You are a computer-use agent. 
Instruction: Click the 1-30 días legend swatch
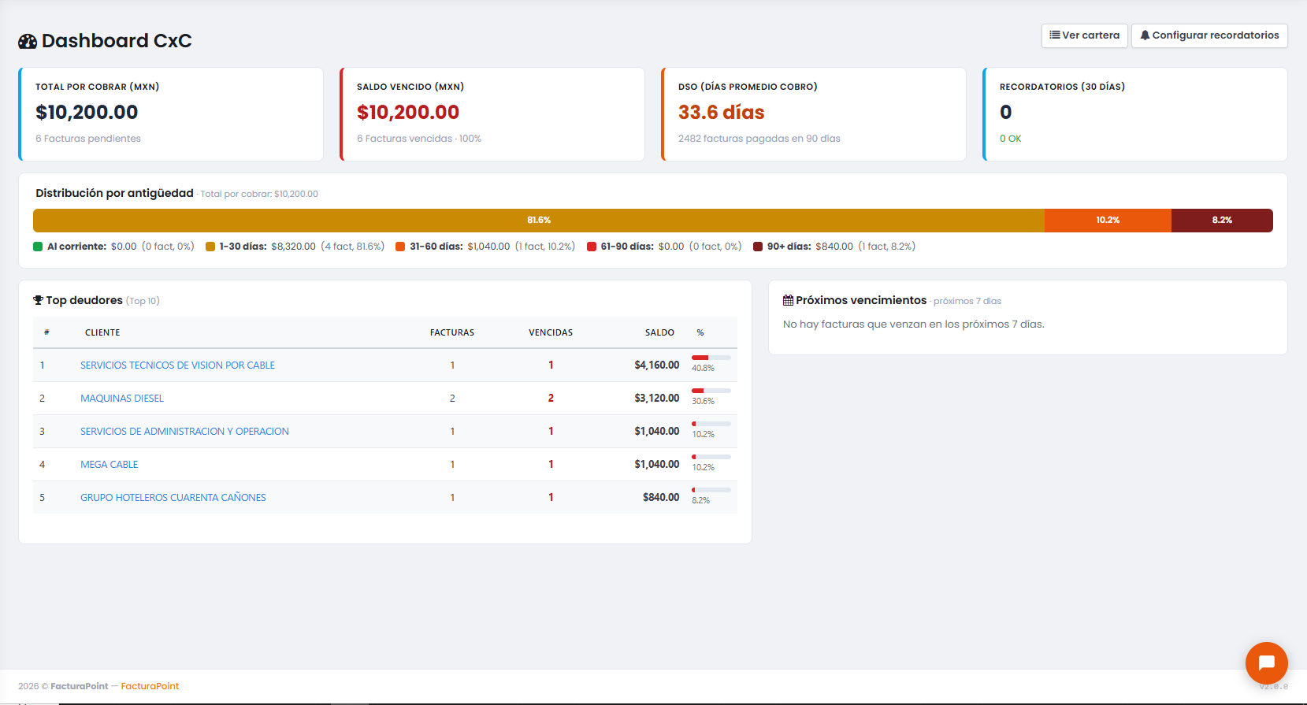[x=210, y=247]
